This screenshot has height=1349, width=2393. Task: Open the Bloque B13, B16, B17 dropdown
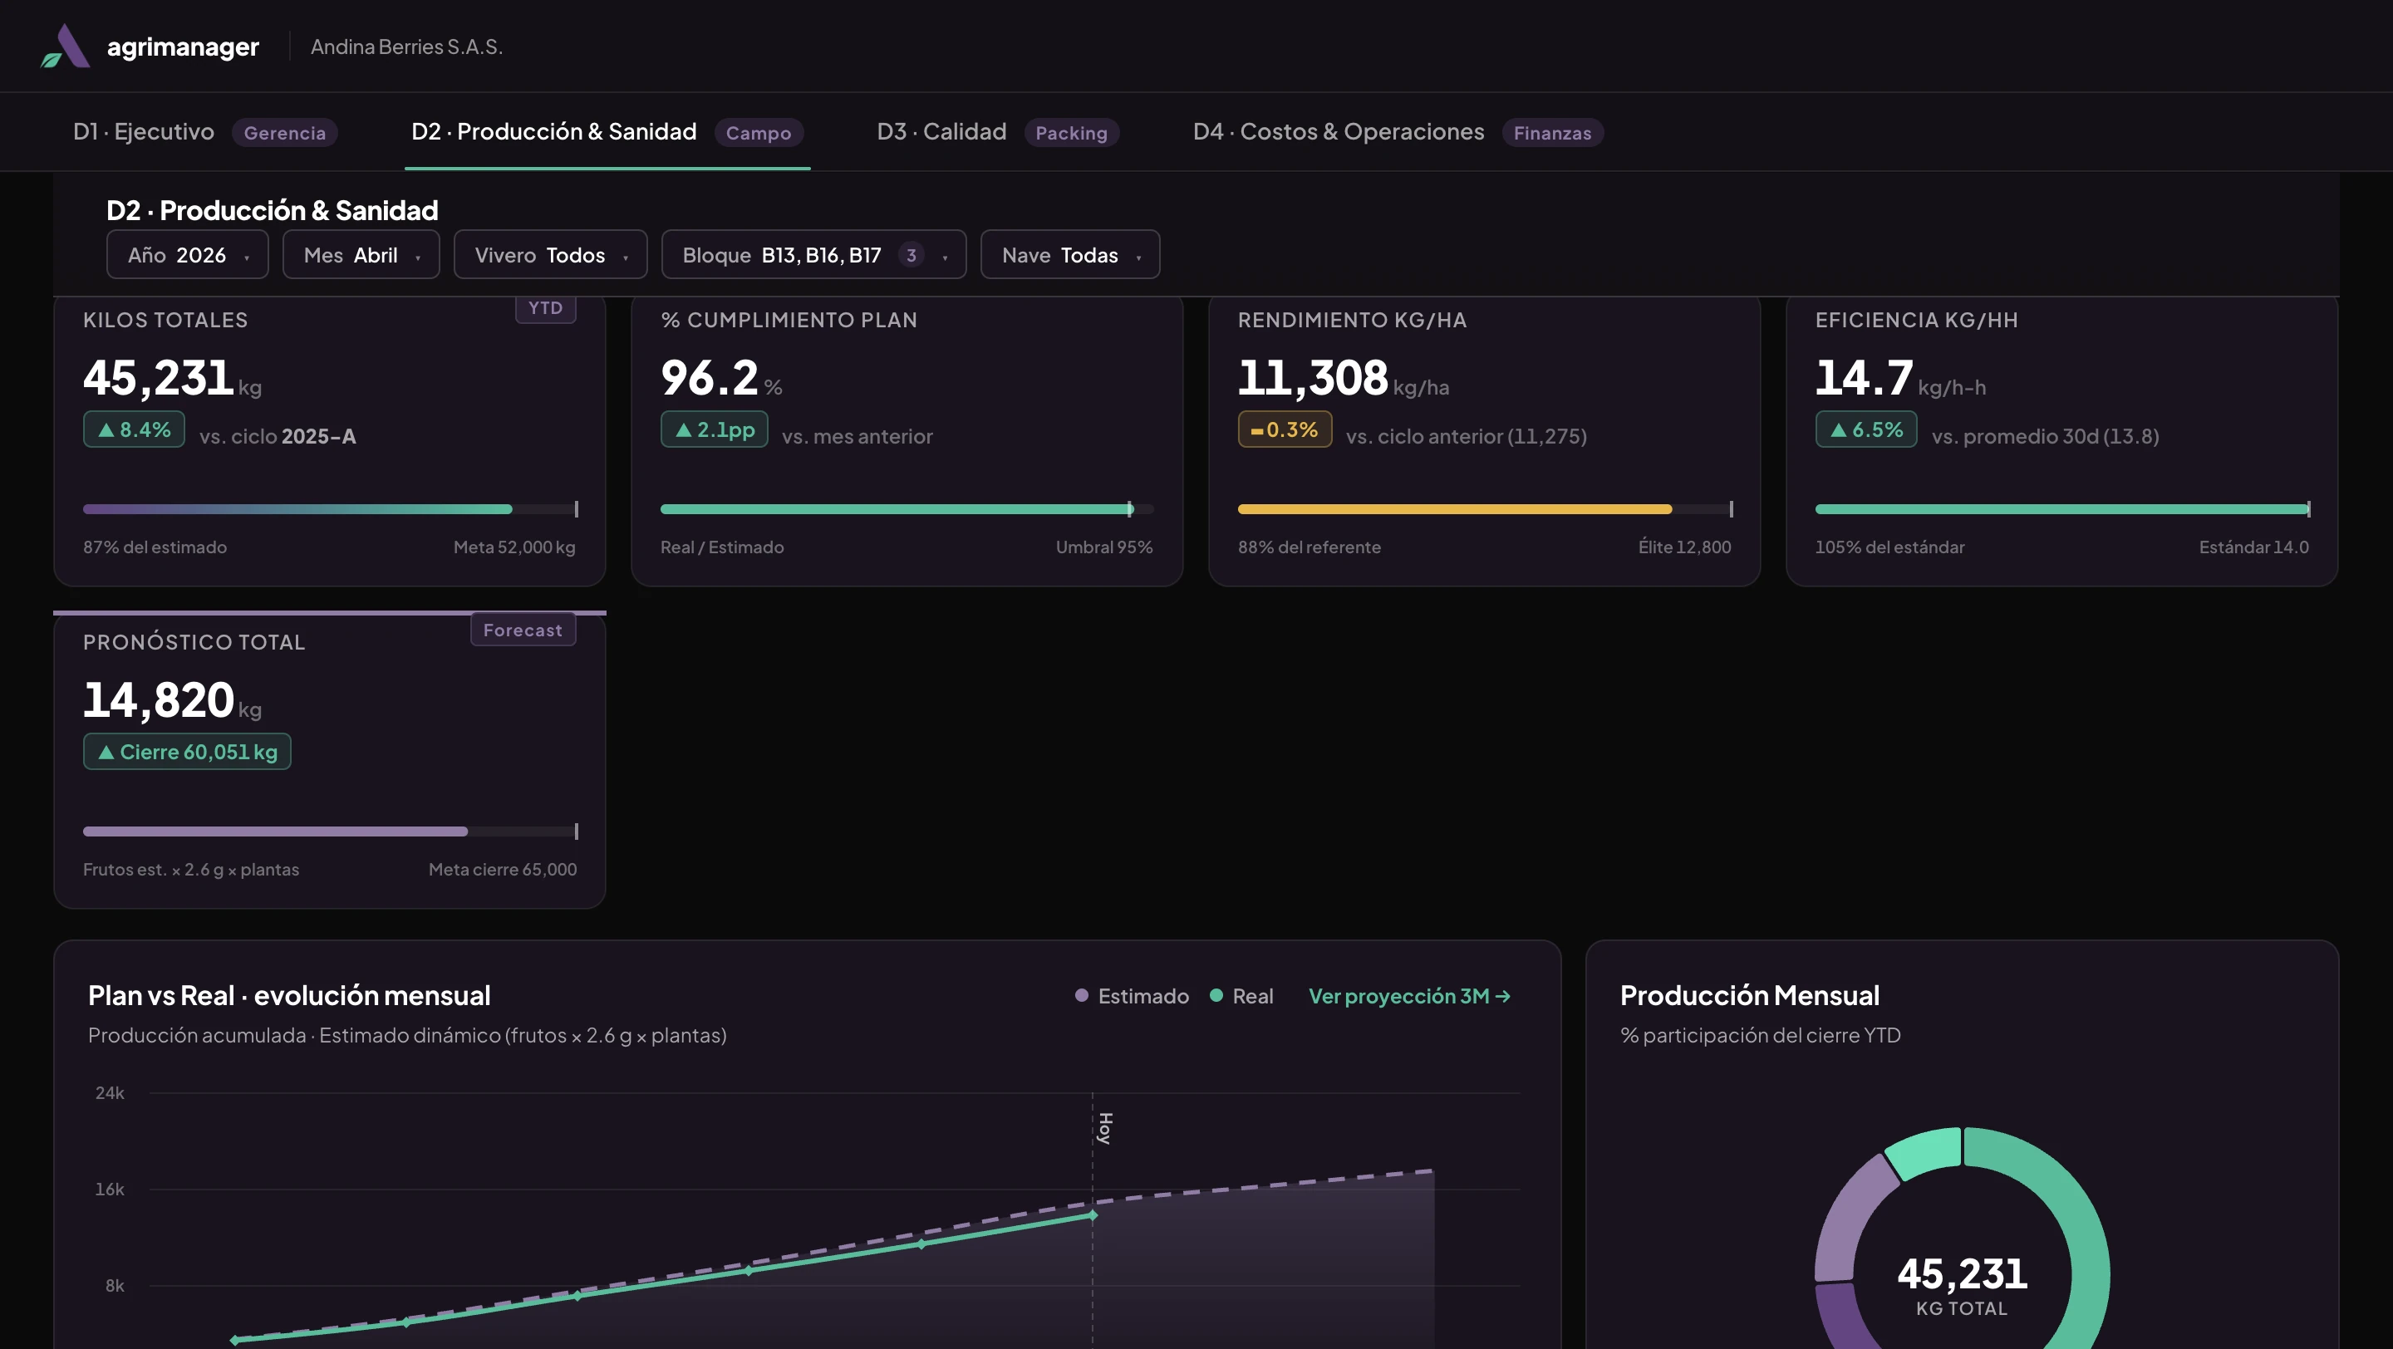[813, 254]
